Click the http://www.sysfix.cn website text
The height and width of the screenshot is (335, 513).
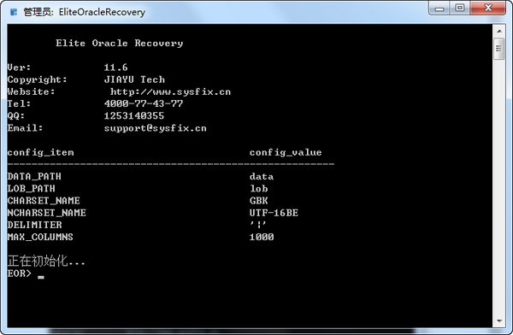(x=170, y=91)
